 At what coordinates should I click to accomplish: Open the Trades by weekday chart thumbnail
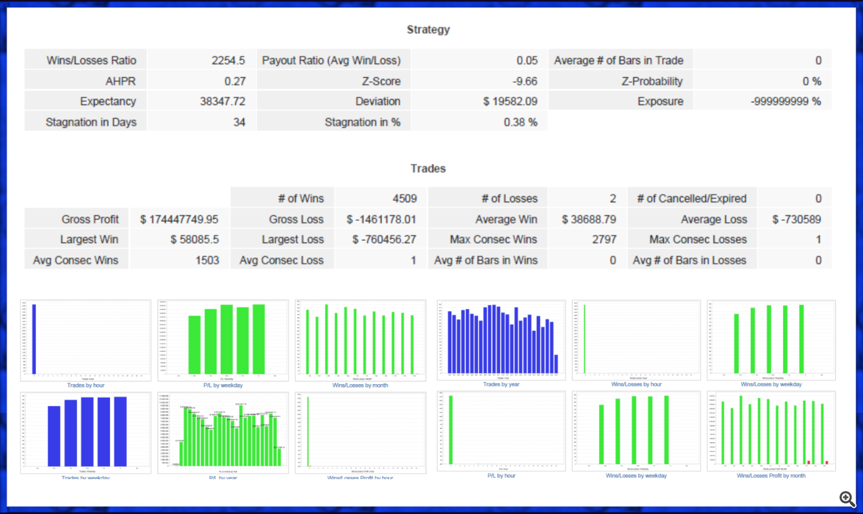coord(86,433)
